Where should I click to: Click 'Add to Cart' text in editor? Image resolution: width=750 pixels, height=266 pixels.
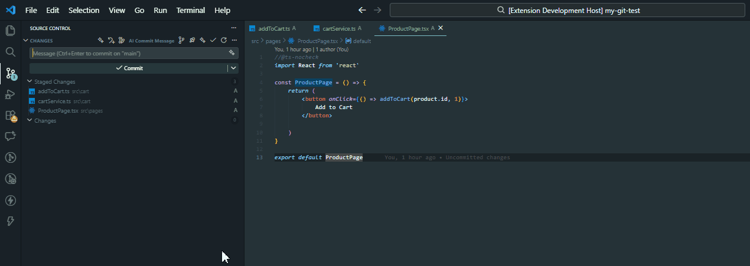click(x=334, y=107)
